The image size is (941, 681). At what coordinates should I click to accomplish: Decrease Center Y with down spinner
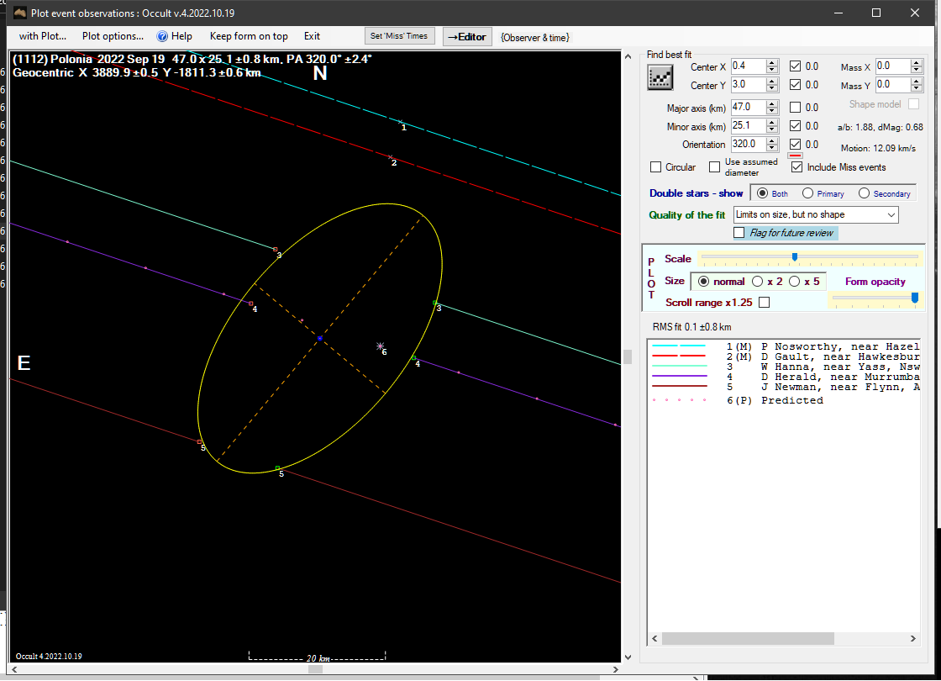(772, 89)
